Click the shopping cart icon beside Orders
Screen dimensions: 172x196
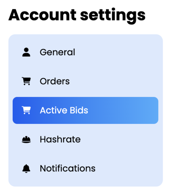(x=26, y=81)
